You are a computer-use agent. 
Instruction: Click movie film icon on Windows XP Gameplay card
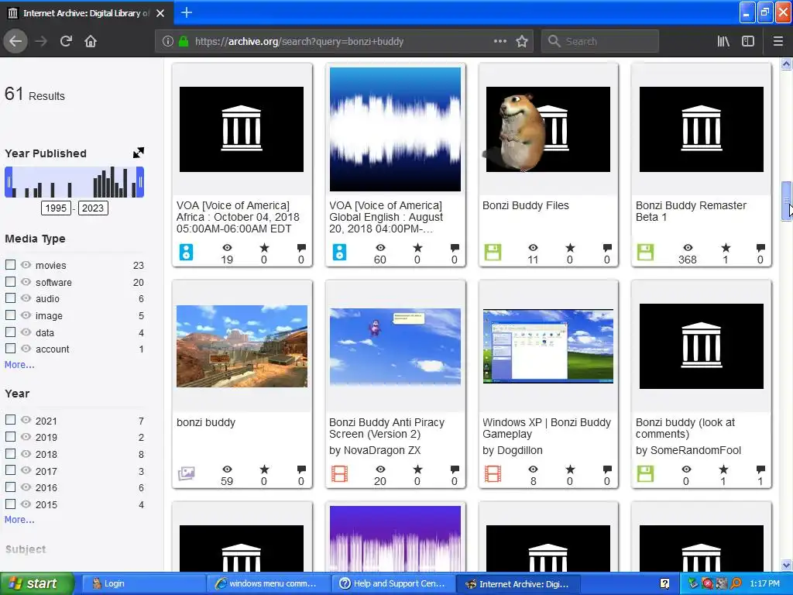pyautogui.click(x=493, y=473)
